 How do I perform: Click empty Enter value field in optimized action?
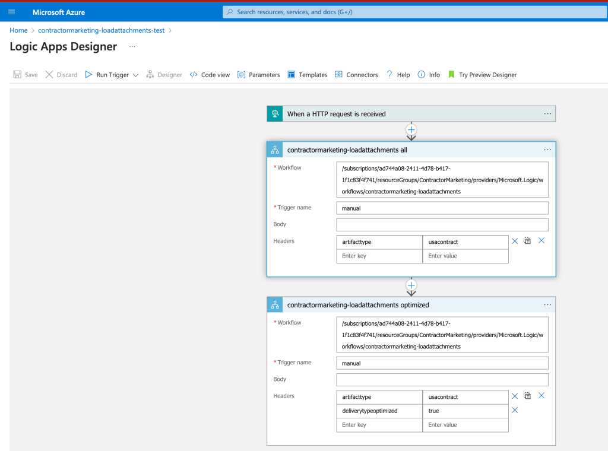click(x=465, y=425)
